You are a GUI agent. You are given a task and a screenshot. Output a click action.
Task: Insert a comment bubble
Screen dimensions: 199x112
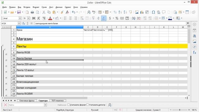[164, 12]
